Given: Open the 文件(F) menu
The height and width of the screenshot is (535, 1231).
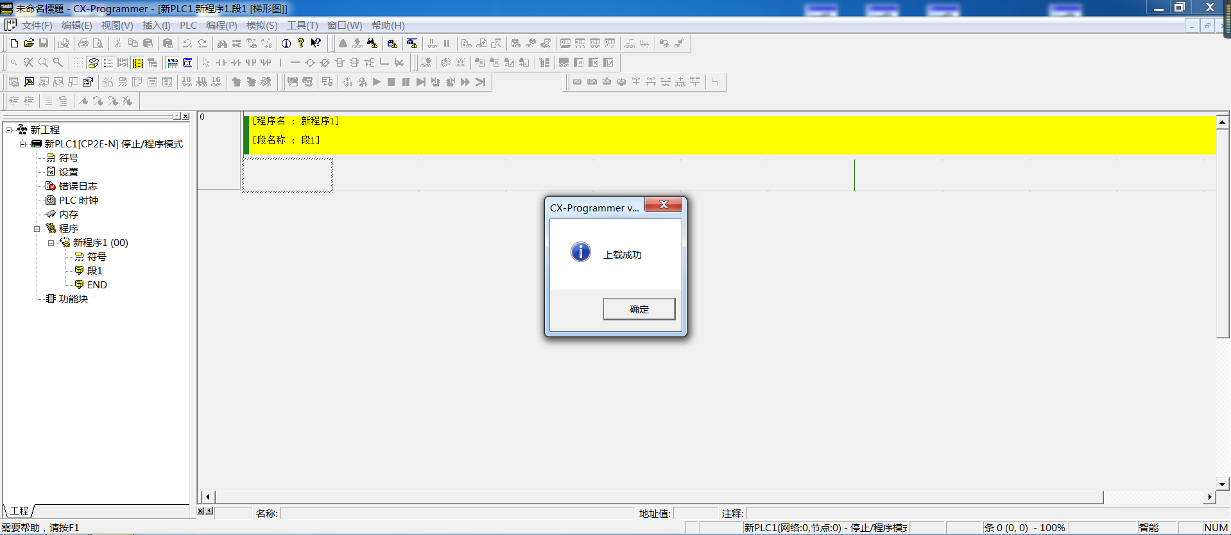Looking at the screenshot, I should coord(37,26).
